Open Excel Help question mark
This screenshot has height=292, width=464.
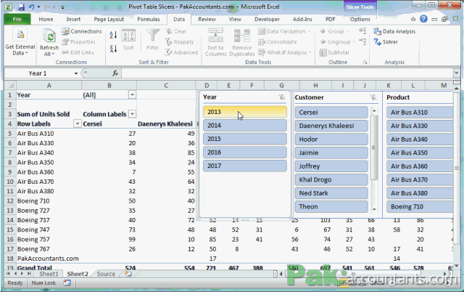tap(423, 19)
